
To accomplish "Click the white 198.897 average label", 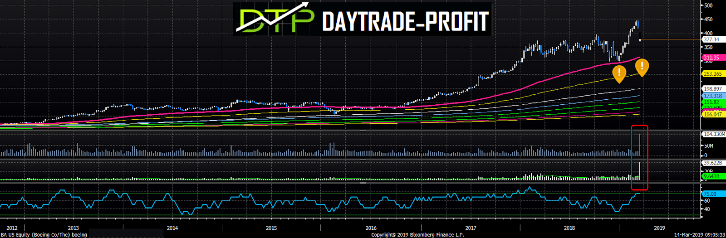I will pos(713,89).
